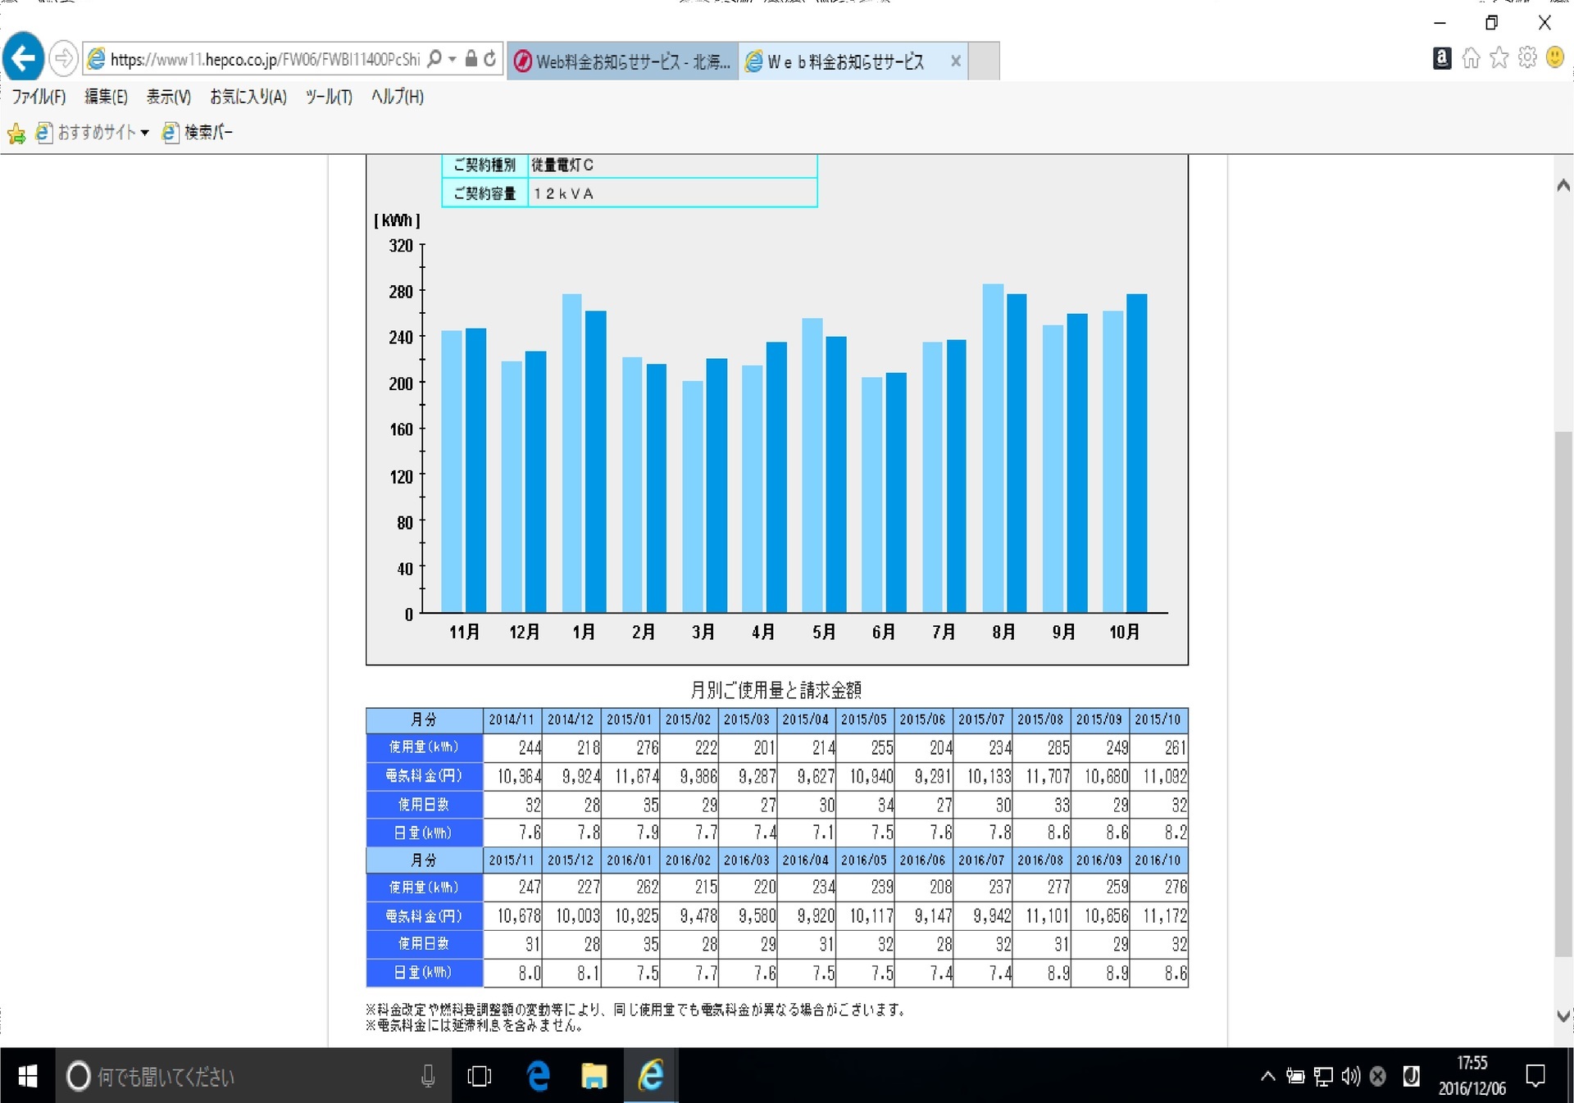Click the forward navigation arrow
1574x1103 pixels.
[63, 59]
